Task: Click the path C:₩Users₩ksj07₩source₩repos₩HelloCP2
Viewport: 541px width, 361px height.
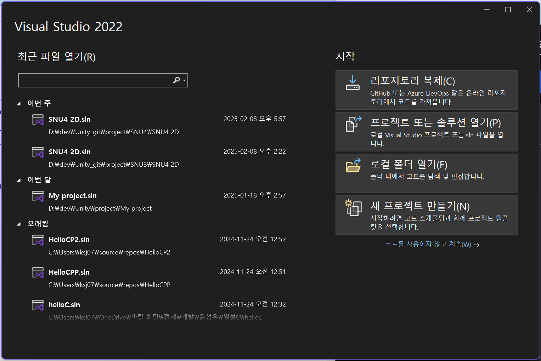Action: coord(109,252)
